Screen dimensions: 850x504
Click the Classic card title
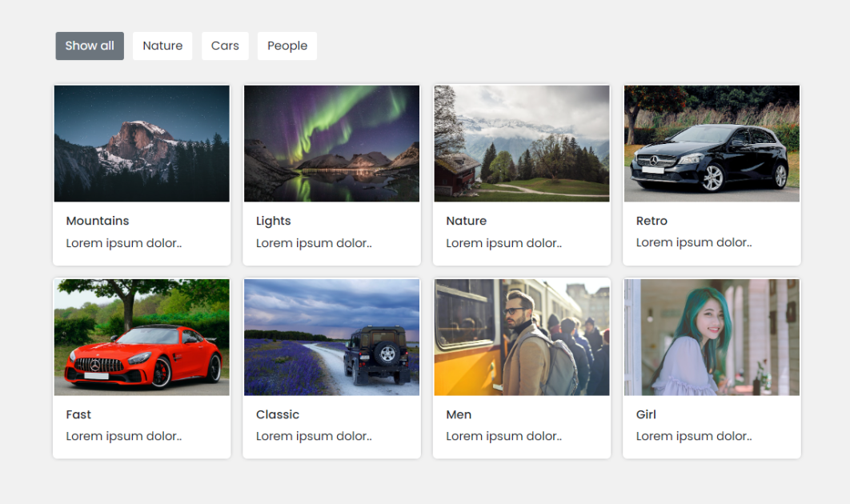coord(278,414)
